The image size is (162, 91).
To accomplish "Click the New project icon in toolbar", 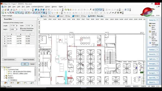I will (x=3, y=10).
